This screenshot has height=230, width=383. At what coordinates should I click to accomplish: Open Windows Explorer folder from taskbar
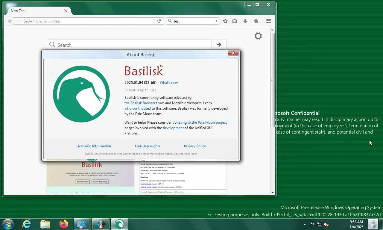click(x=45, y=224)
